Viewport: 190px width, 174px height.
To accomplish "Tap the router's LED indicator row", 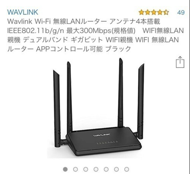I will [107, 142].
